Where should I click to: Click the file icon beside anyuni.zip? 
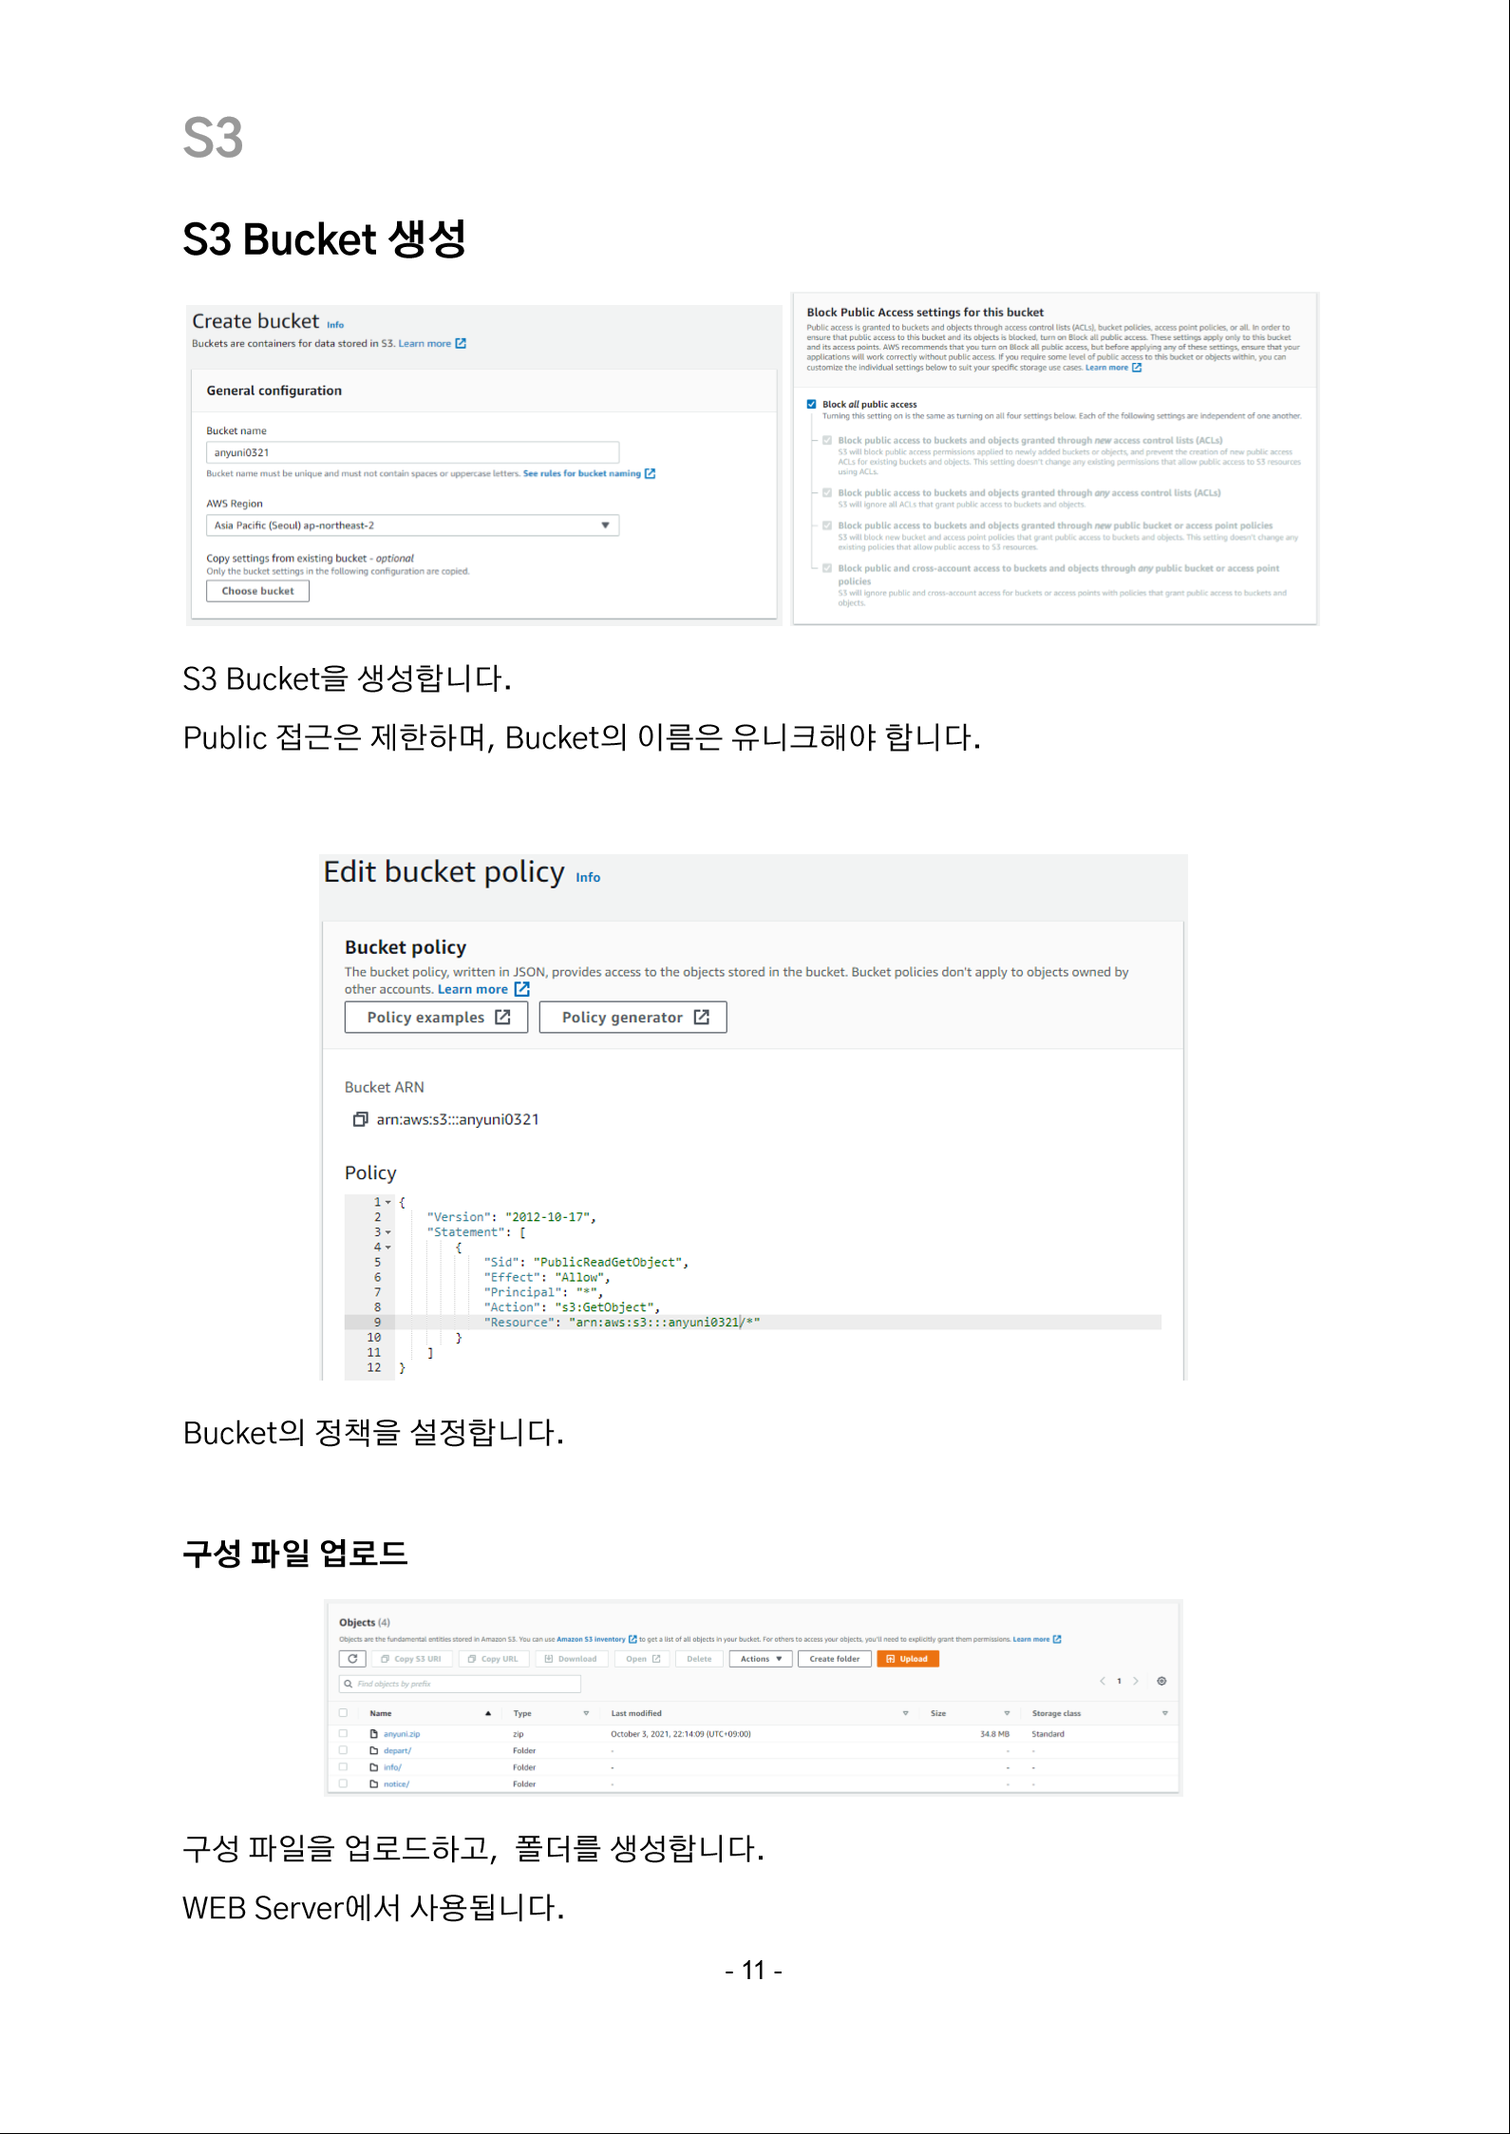pyautogui.click(x=374, y=1734)
